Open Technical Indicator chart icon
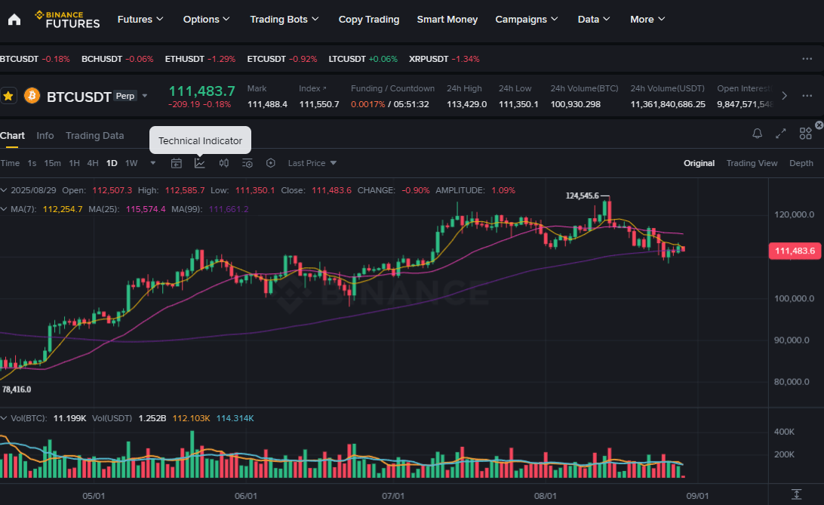The width and height of the screenshot is (824, 505). pos(200,164)
